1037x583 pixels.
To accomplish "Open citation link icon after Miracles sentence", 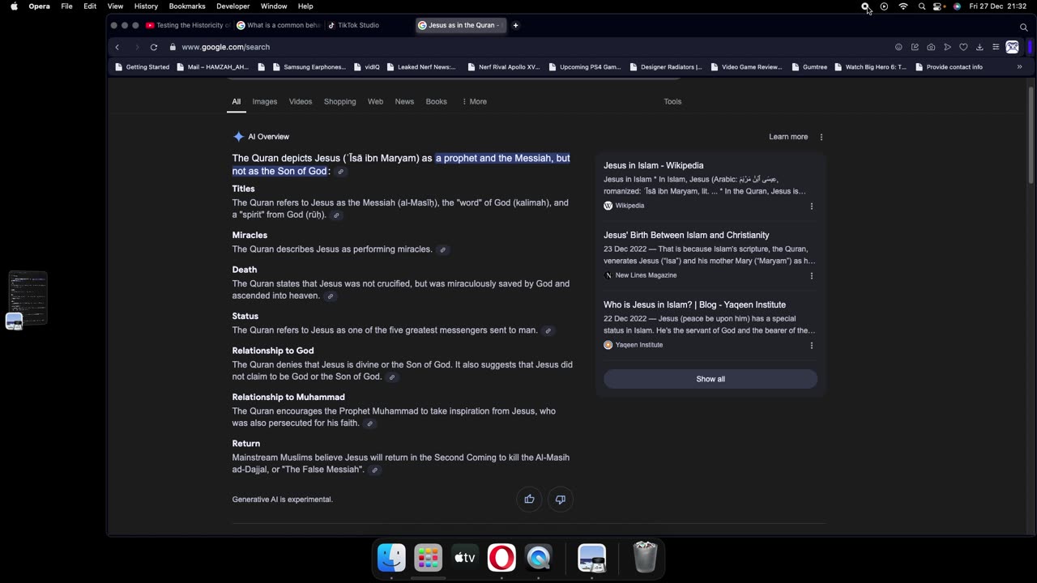I will point(442,249).
